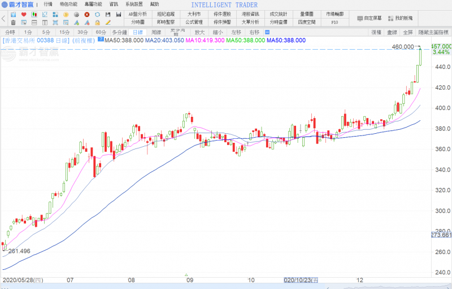The height and width of the screenshot is (289, 452).
Task: Click the red heart favorites icon
Action: point(24,14)
